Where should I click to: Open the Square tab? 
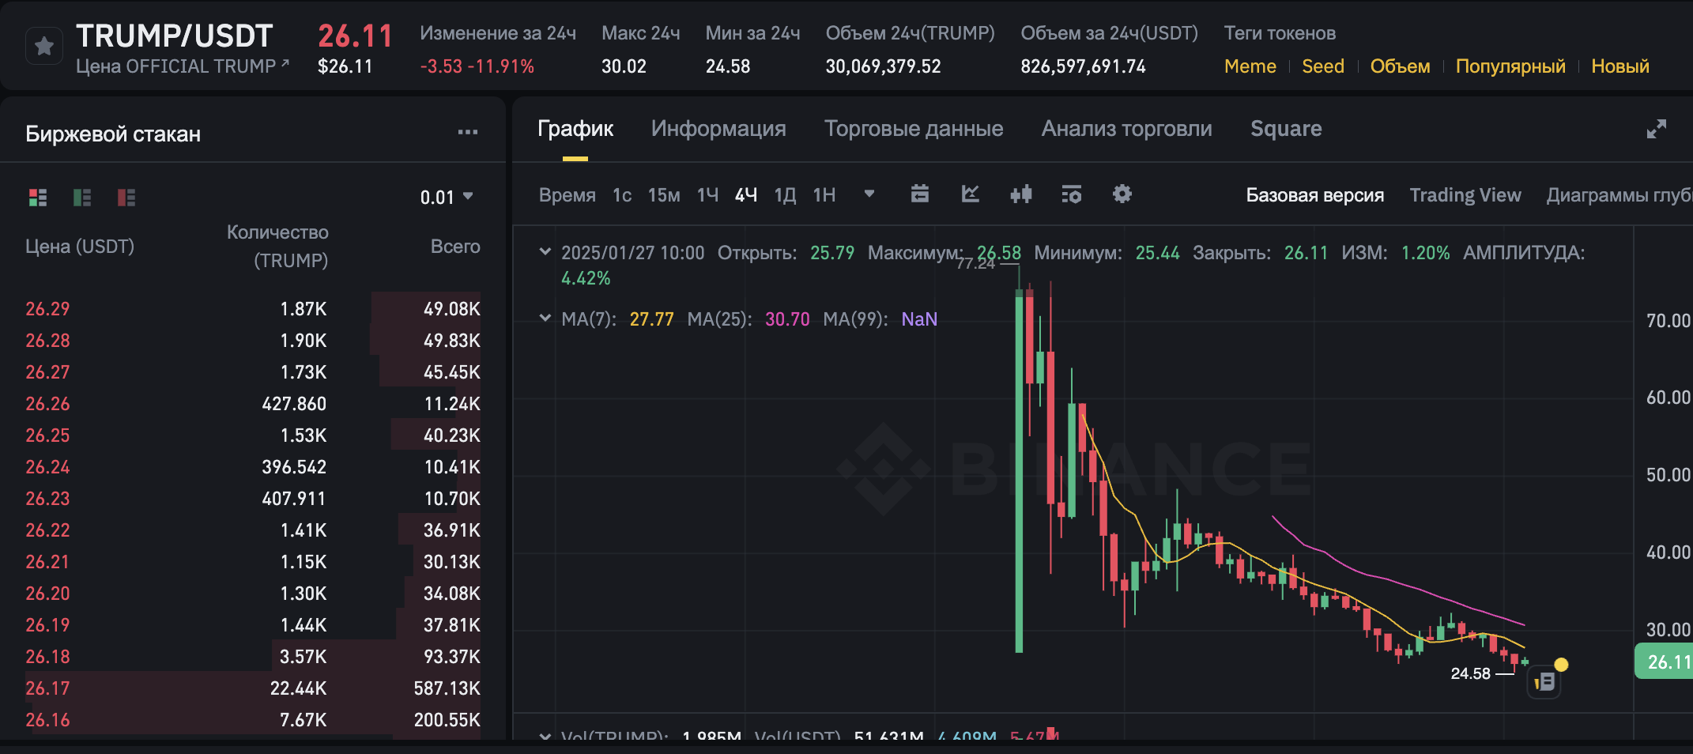[x=1286, y=129]
